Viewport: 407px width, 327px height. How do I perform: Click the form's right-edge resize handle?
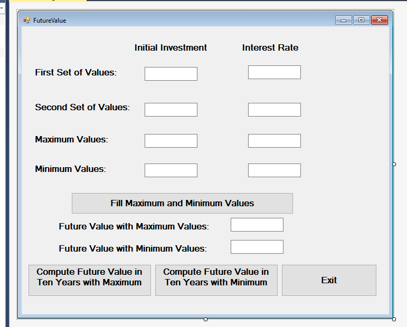point(394,164)
